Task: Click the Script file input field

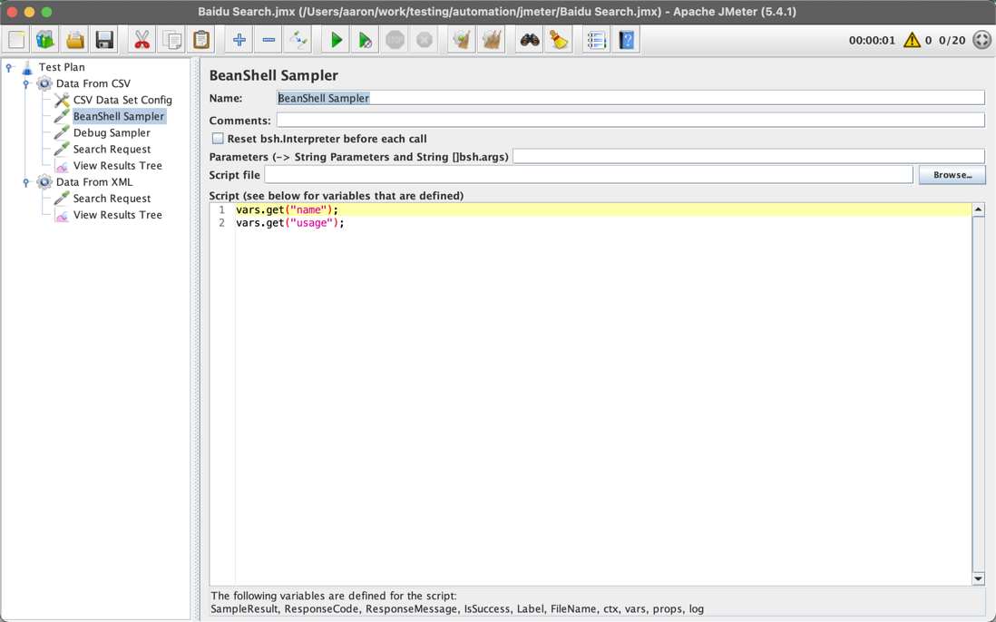Action: [588, 174]
